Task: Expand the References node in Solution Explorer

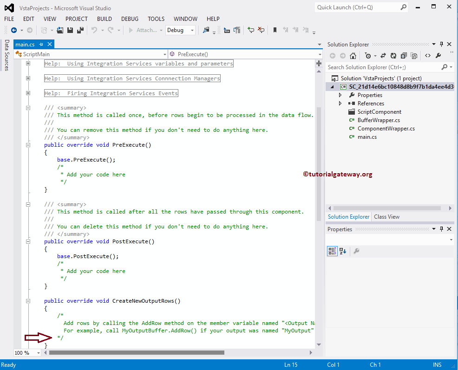Action: point(340,104)
